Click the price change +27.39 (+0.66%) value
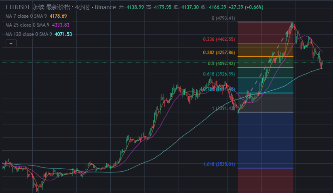The image size is (333, 193). tap(246, 7)
